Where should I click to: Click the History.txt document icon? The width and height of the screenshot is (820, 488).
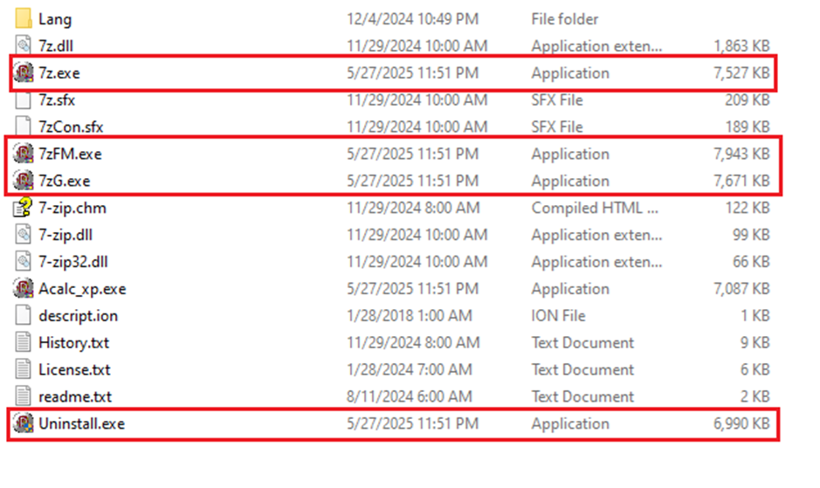(x=24, y=342)
